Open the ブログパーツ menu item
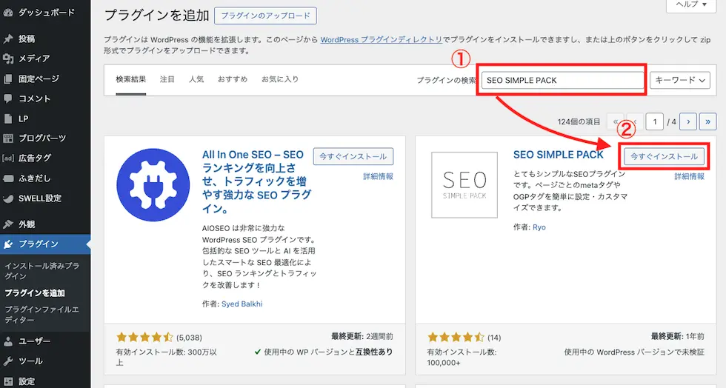 (42, 138)
